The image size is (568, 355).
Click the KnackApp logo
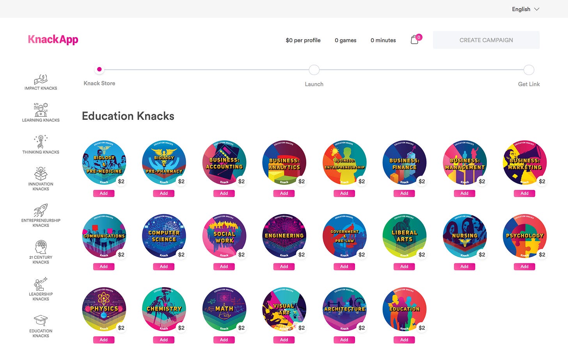(53, 39)
